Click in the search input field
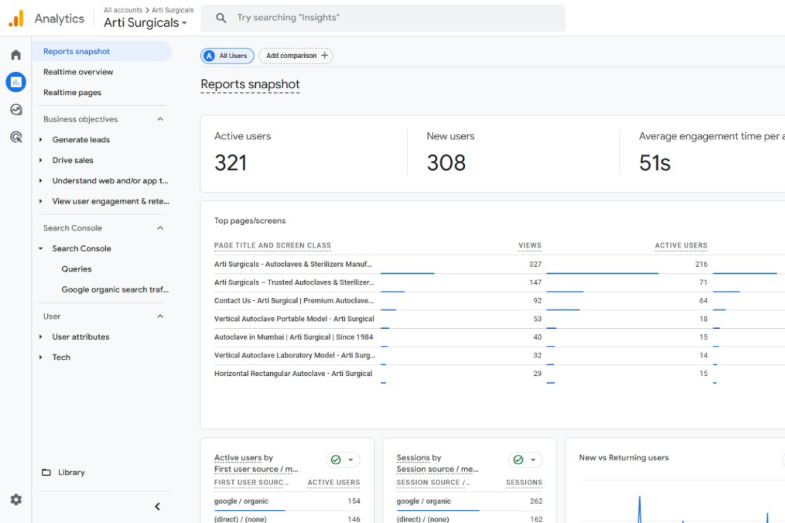This screenshot has height=523, width=785. [383, 18]
